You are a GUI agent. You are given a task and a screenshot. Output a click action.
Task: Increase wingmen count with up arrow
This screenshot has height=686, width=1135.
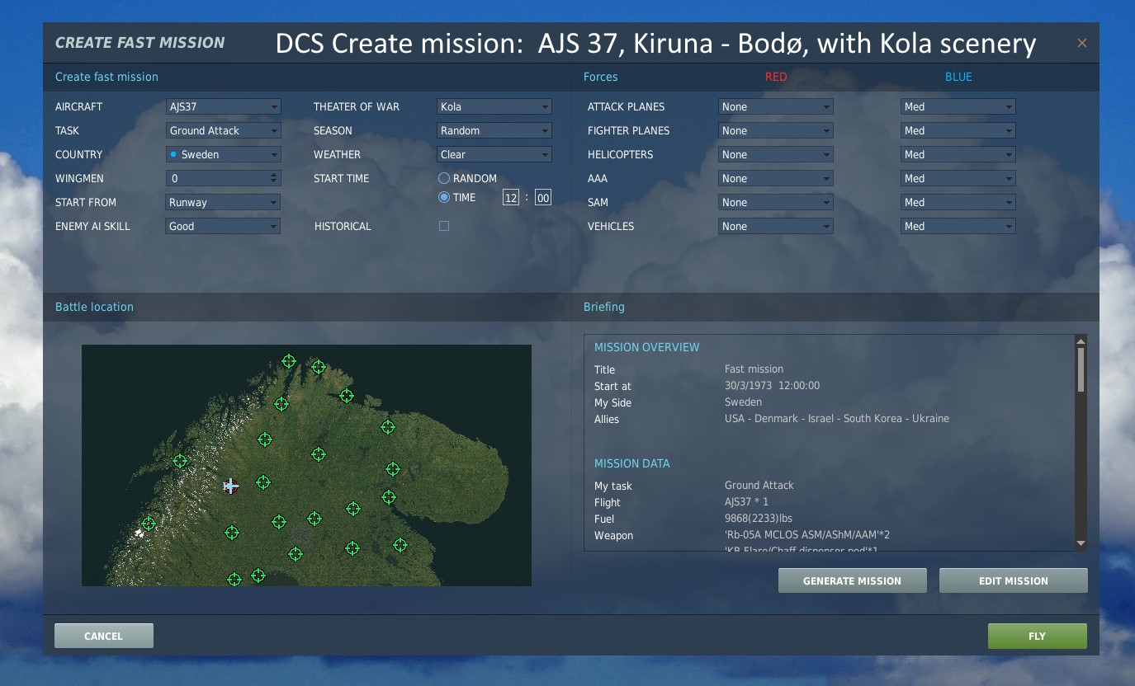pyautogui.click(x=274, y=175)
